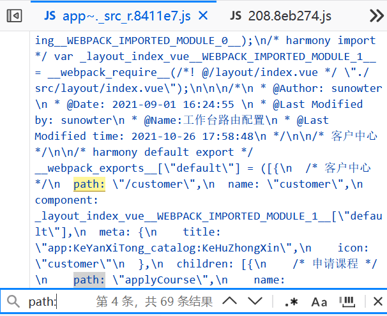Click the JS icon on 208.8eb274.js tab

[236, 15]
